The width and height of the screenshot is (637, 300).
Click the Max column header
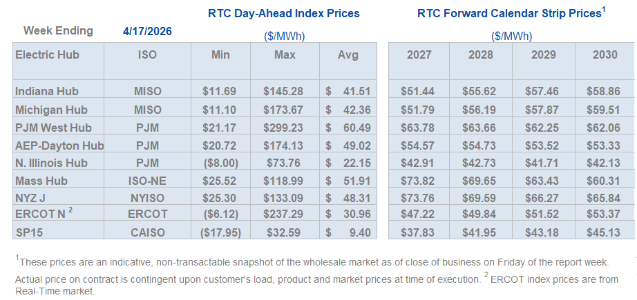pyautogui.click(x=284, y=54)
